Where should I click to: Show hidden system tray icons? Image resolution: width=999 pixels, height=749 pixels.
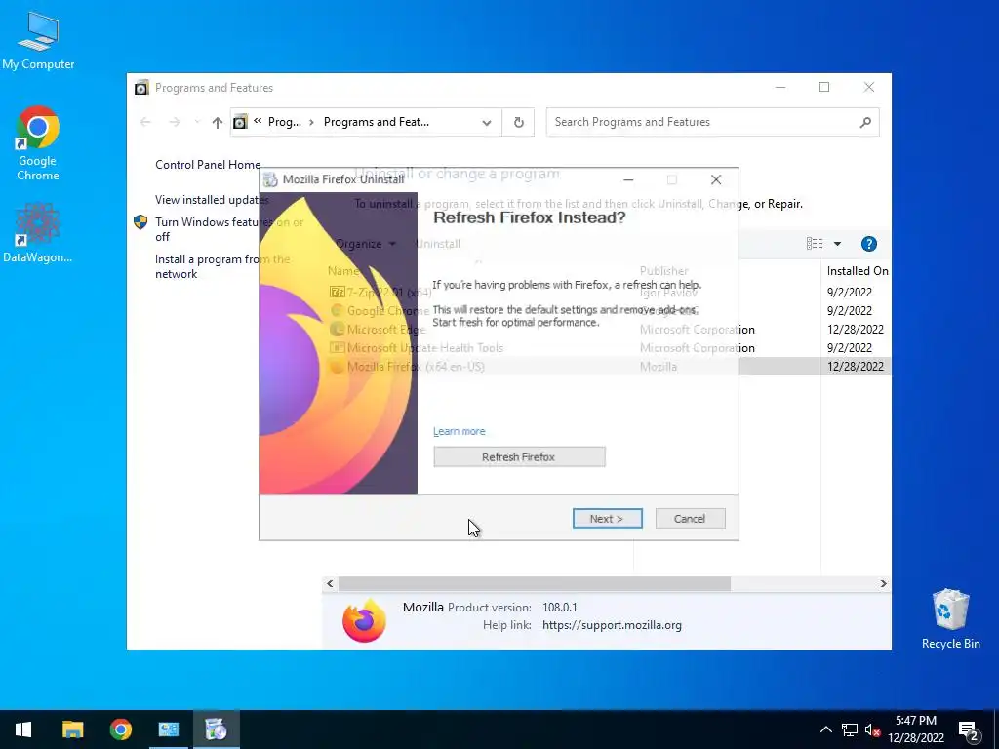tap(825, 729)
